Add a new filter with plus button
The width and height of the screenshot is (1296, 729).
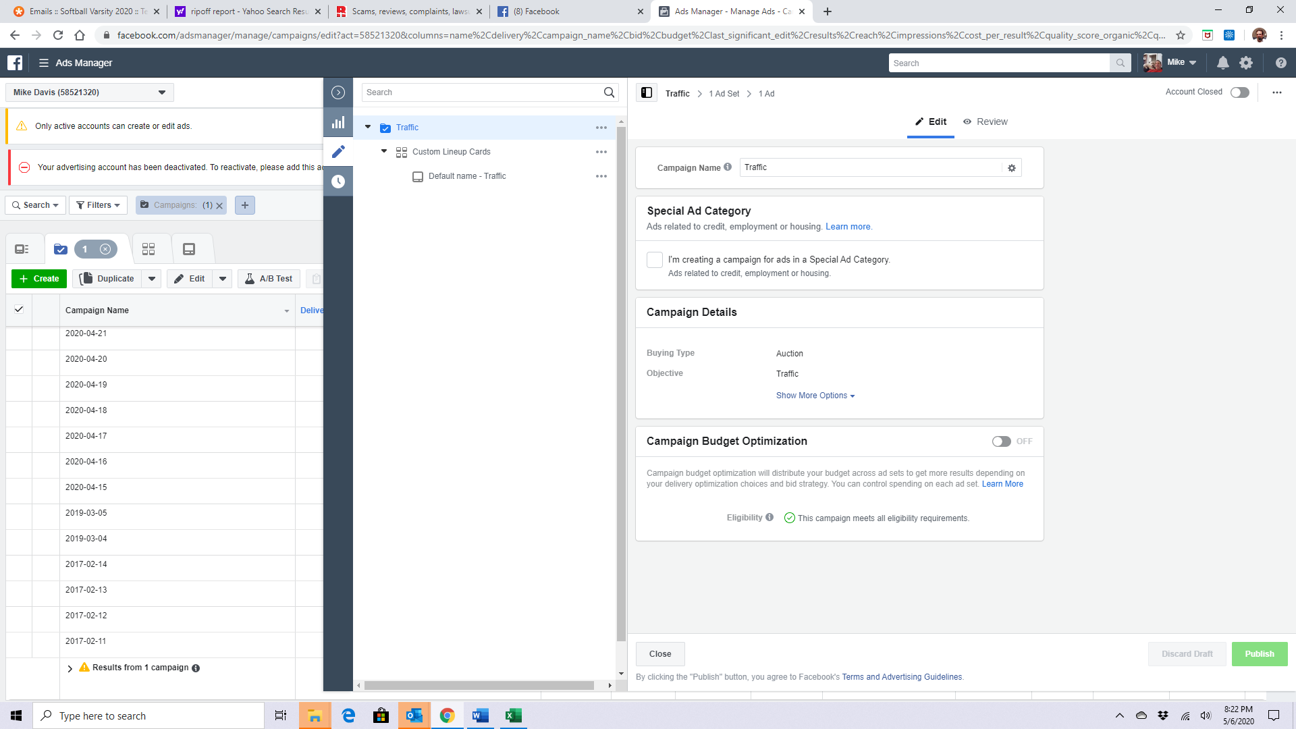[x=245, y=205]
